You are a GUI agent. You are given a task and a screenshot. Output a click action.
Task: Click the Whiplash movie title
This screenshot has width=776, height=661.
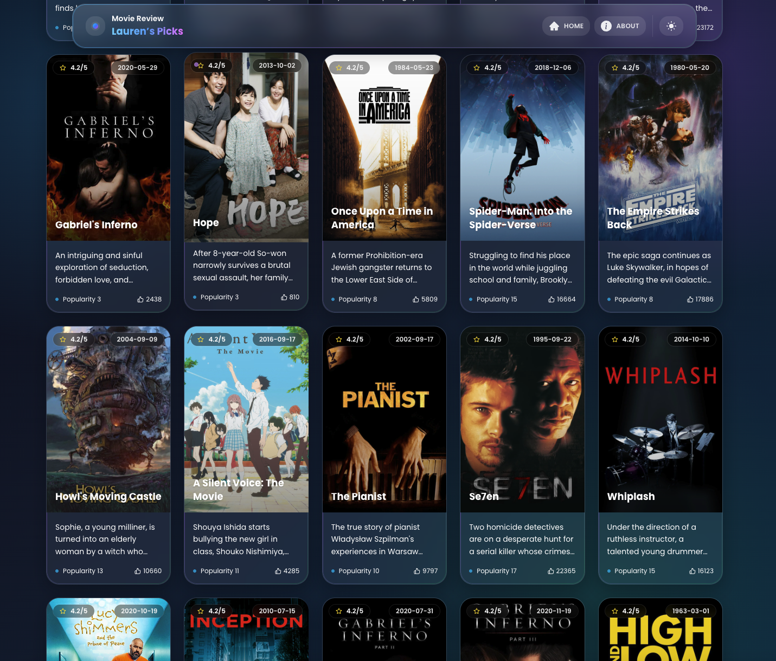point(631,496)
